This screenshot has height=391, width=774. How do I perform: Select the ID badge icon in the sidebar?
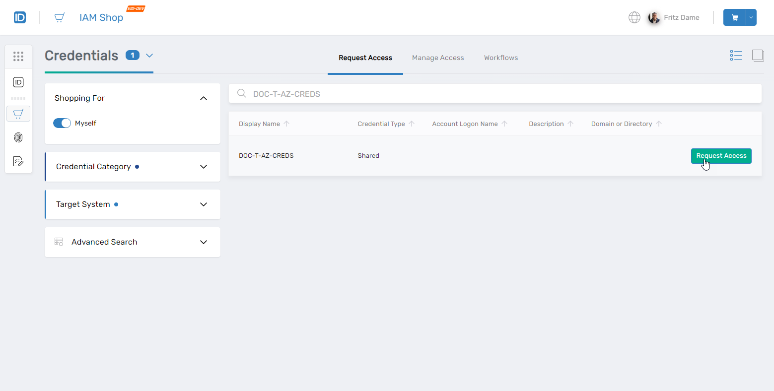click(x=18, y=82)
